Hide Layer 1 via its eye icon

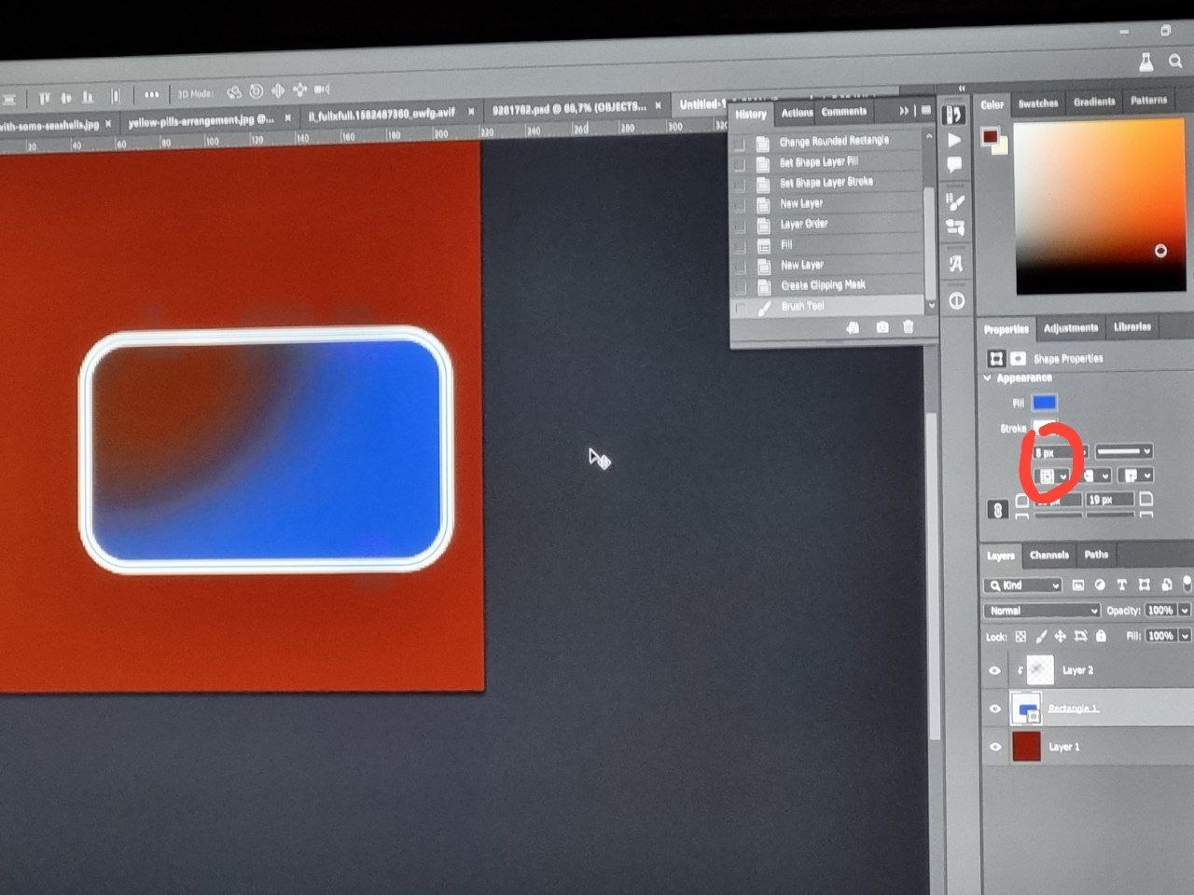click(x=994, y=747)
